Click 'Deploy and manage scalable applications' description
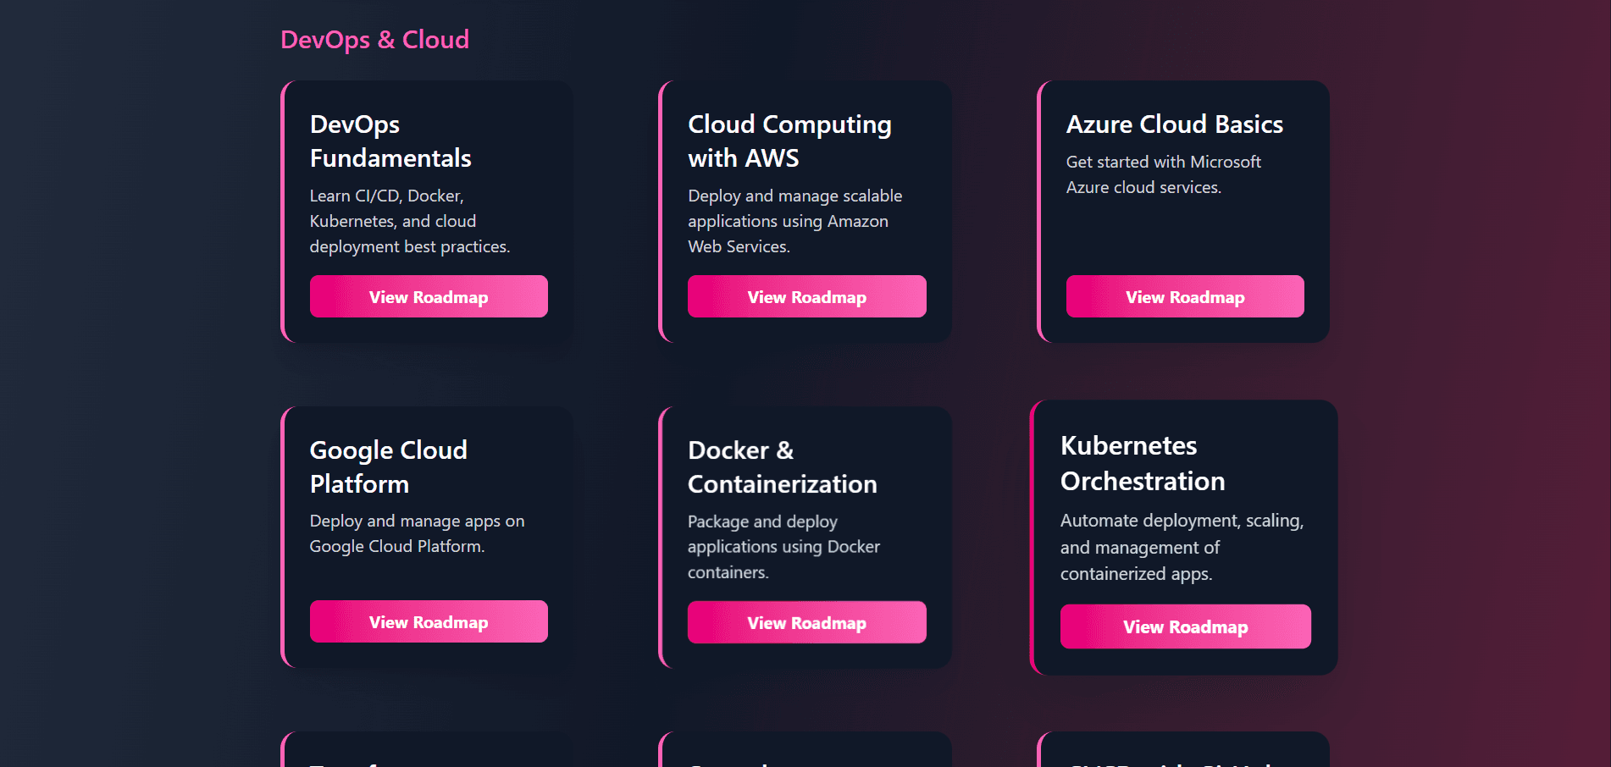Viewport: 1611px width, 767px height. click(x=795, y=221)
